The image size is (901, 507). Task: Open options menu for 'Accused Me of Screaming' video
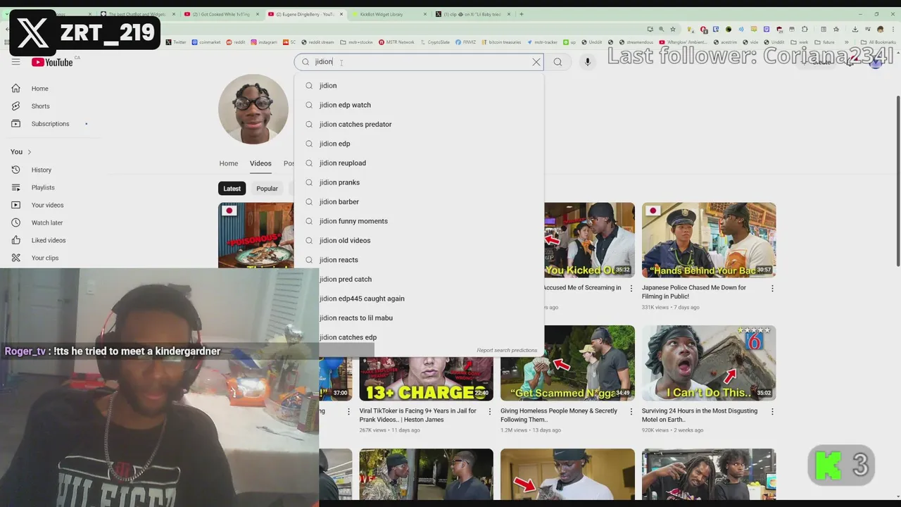coord(631,288)
